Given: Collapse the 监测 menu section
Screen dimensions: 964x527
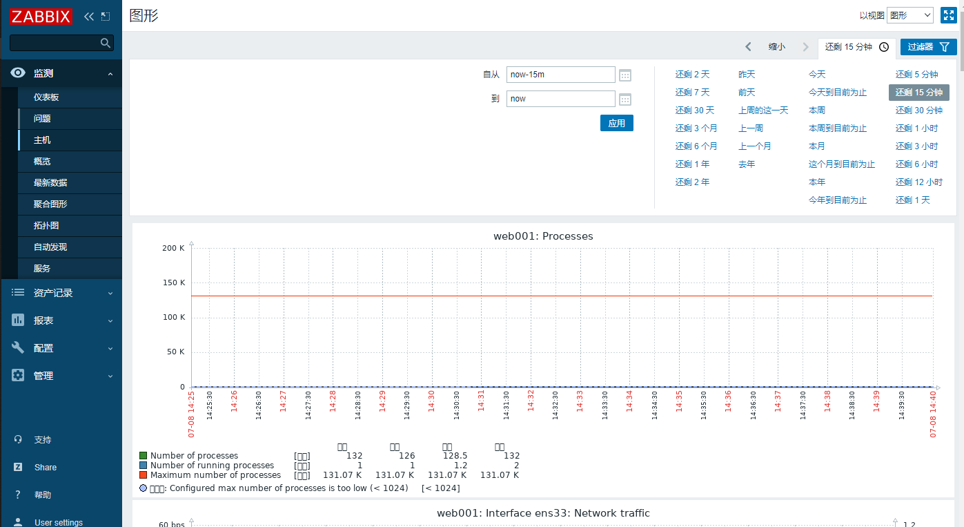Looking at the screenshot, I should click(110, 74).
